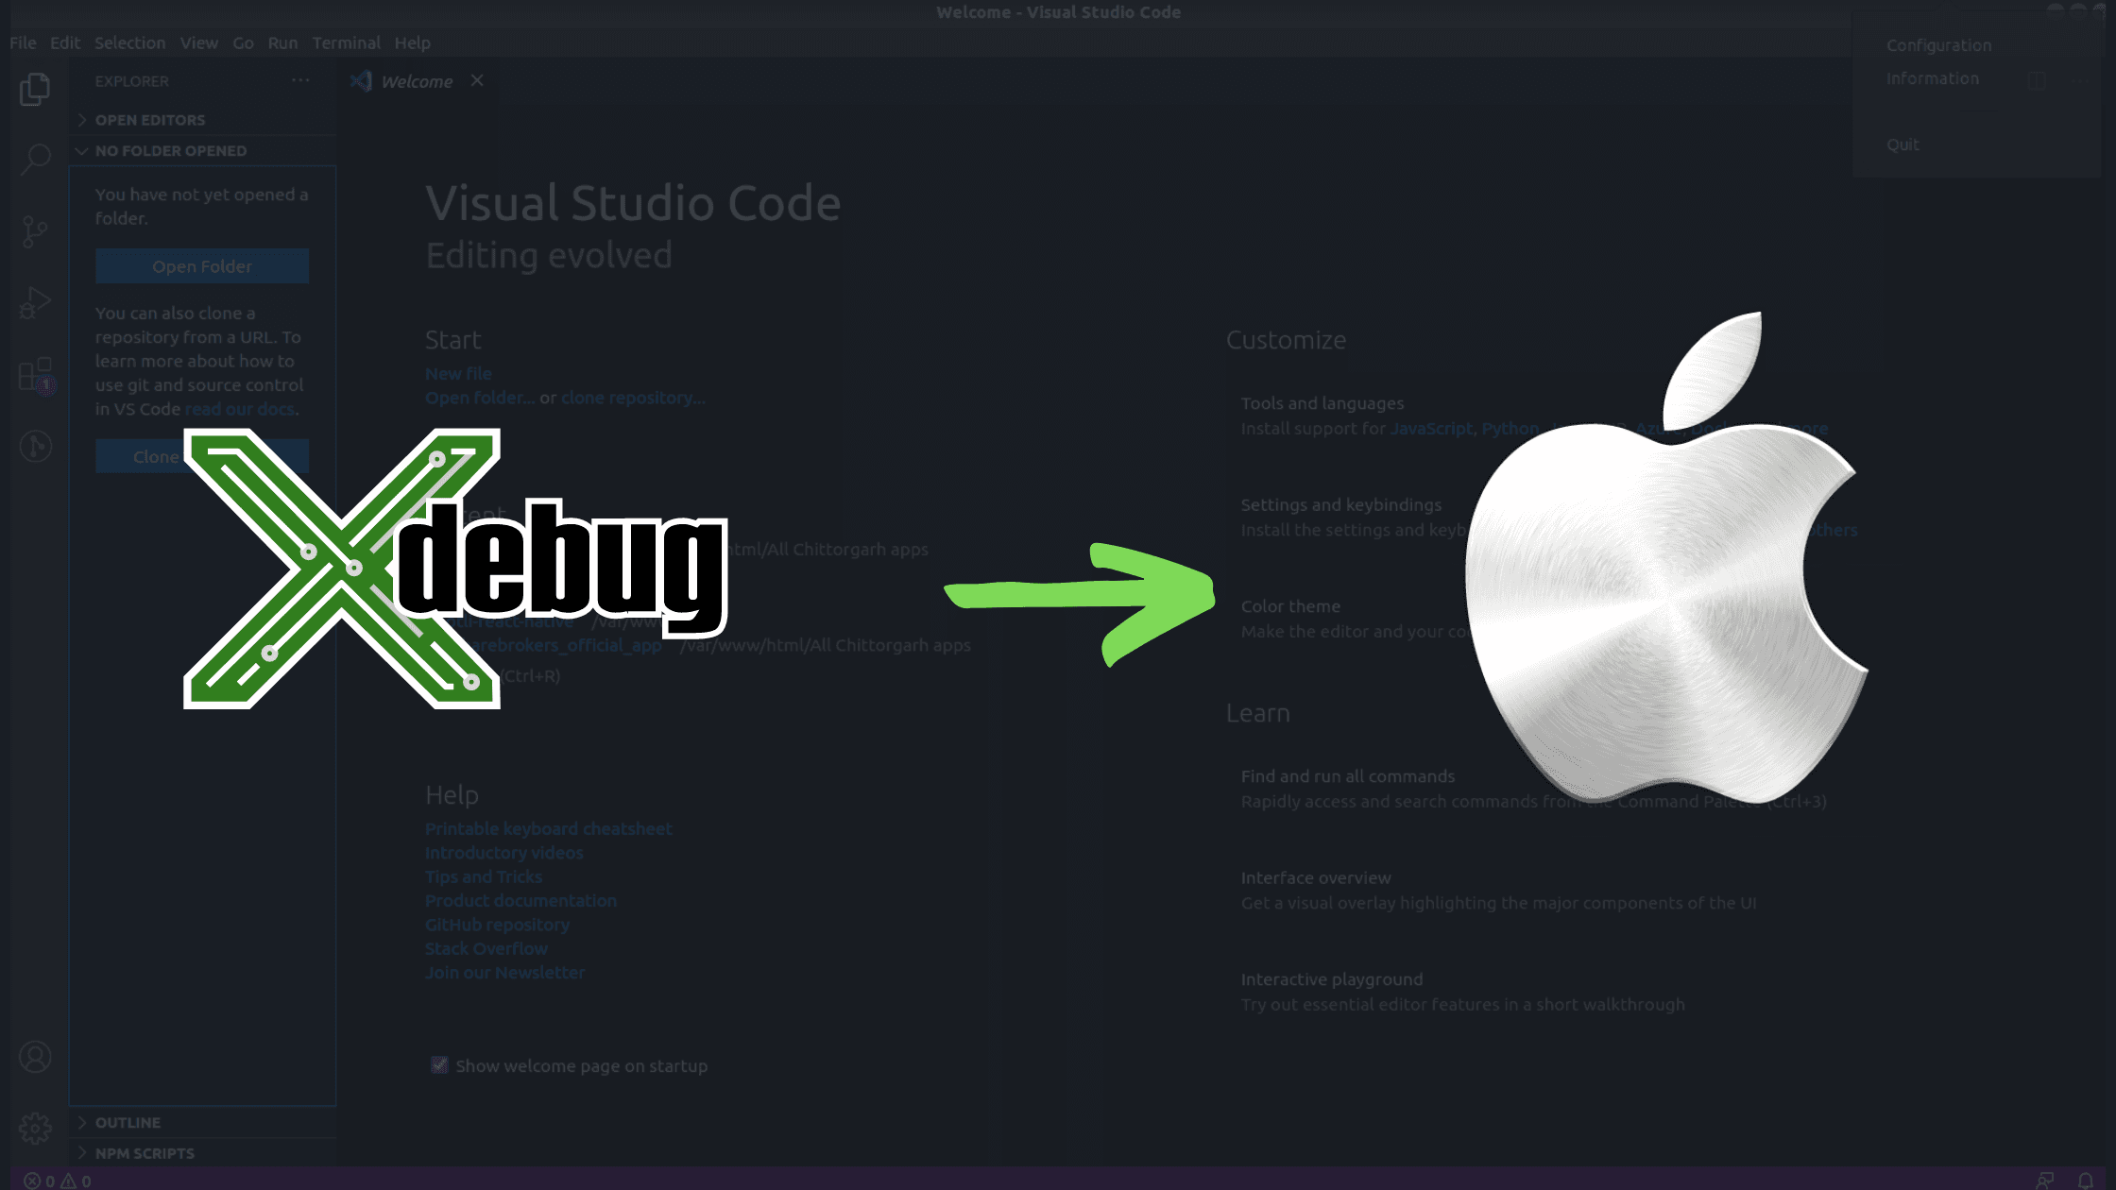Expand the Outline section
The height and width of the screenshot is (1190, 2116).
[x=202, y=1122]
